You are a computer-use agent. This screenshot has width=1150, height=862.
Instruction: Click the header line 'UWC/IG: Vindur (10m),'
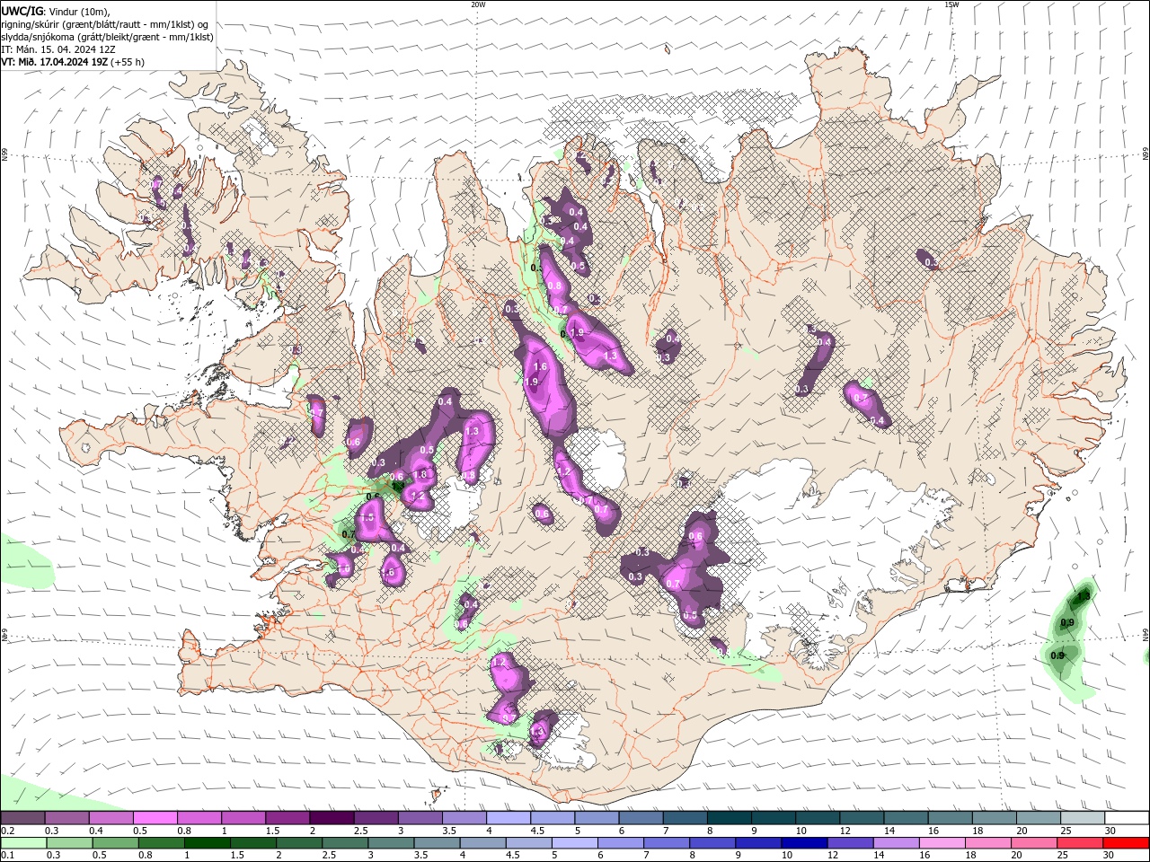[55, 11]
